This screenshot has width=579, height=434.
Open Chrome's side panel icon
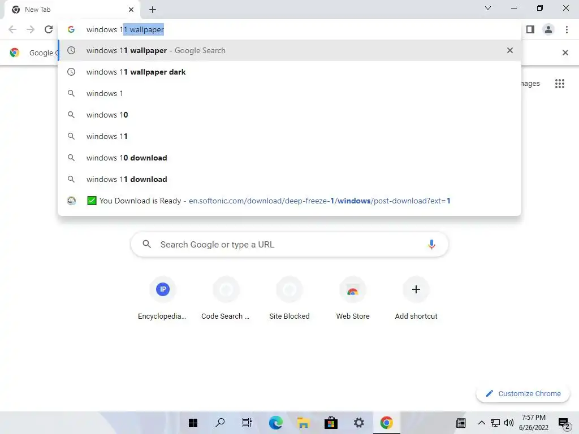(530, 29)
